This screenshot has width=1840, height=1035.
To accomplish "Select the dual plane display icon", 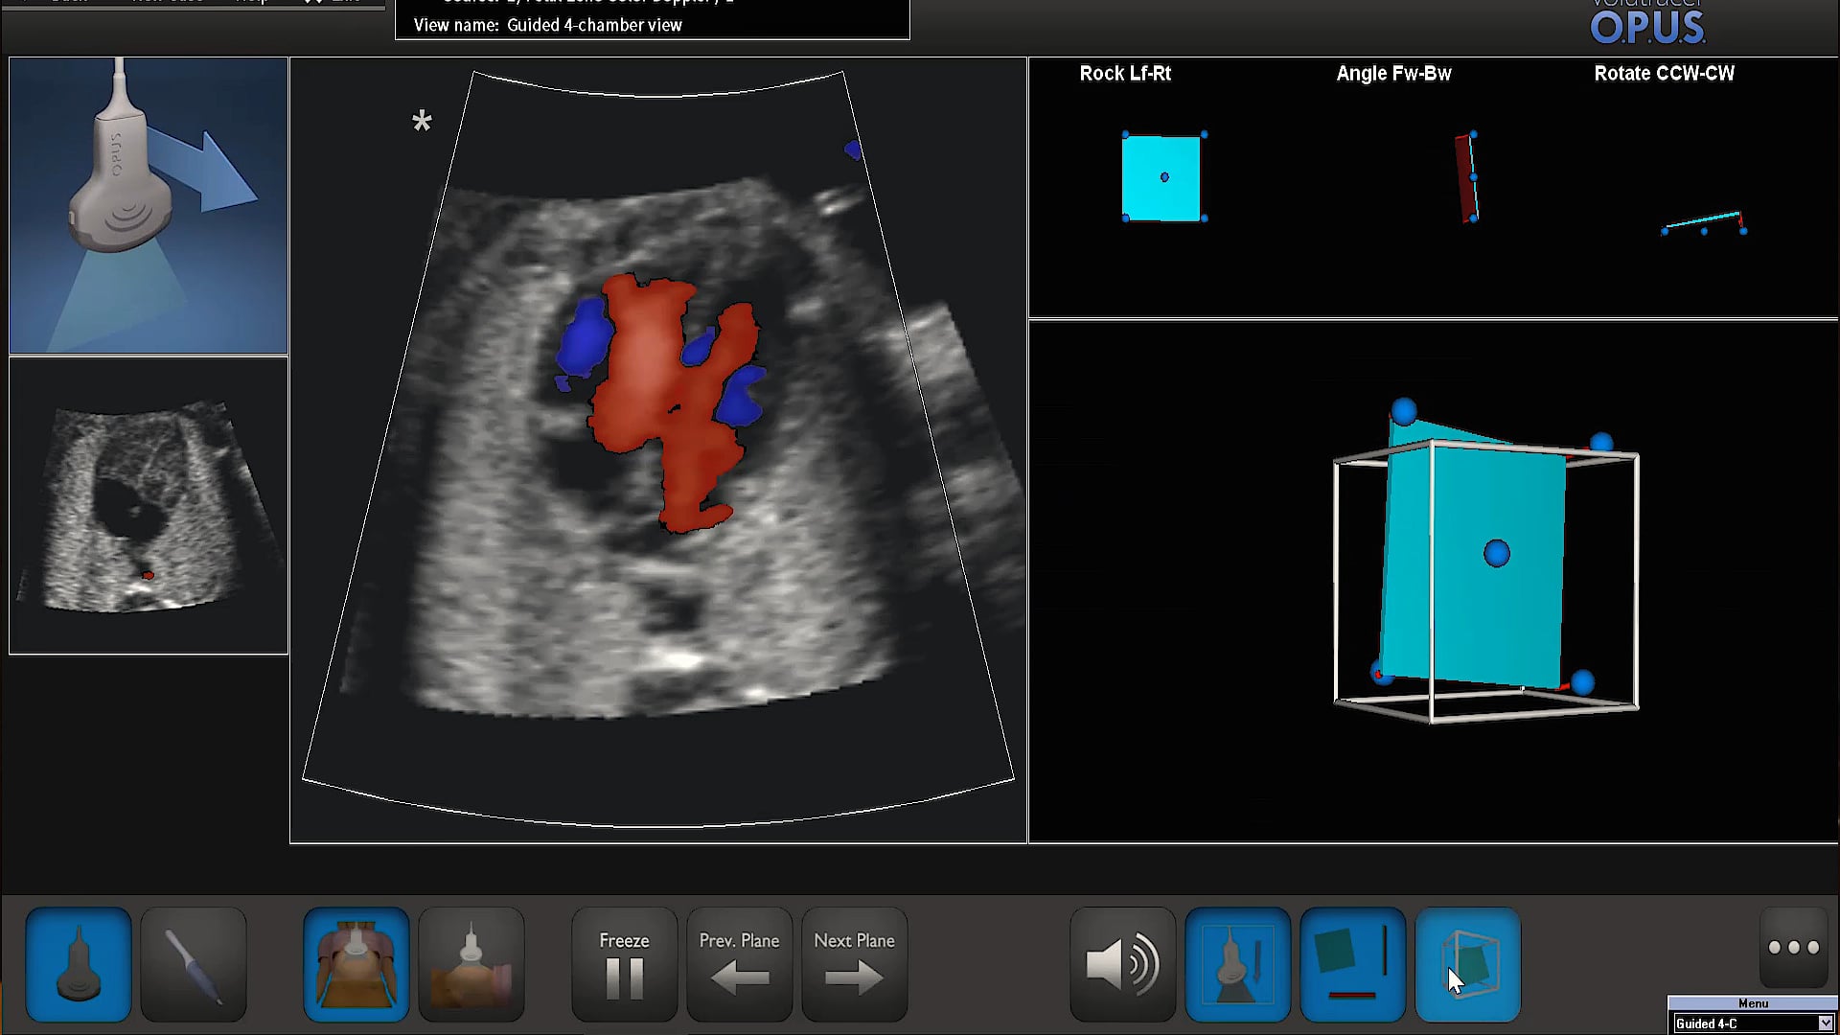I will pos(1352,963).
